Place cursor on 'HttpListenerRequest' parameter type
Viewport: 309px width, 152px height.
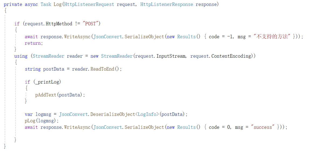(89, 4)
